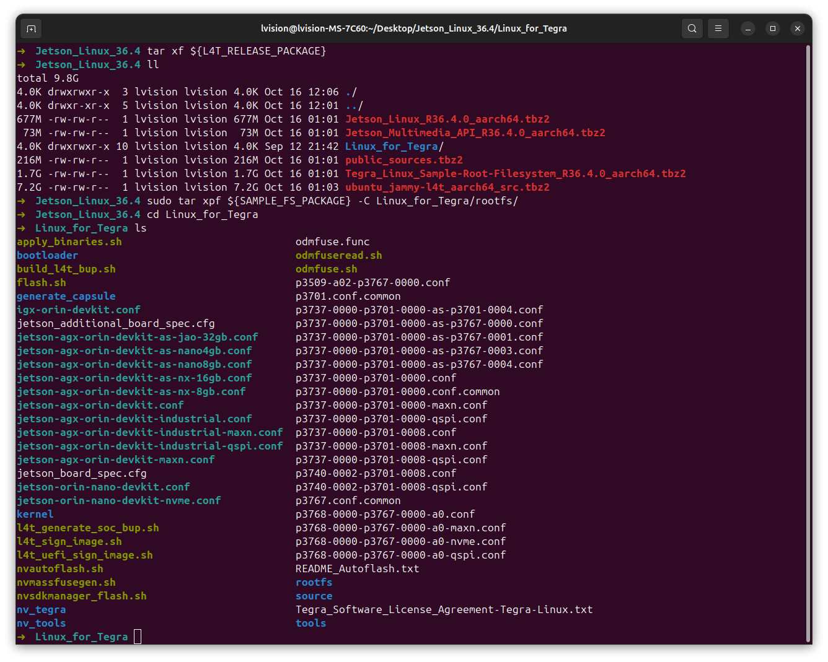
Task: Click the source directory name
Action: [314, 596]
